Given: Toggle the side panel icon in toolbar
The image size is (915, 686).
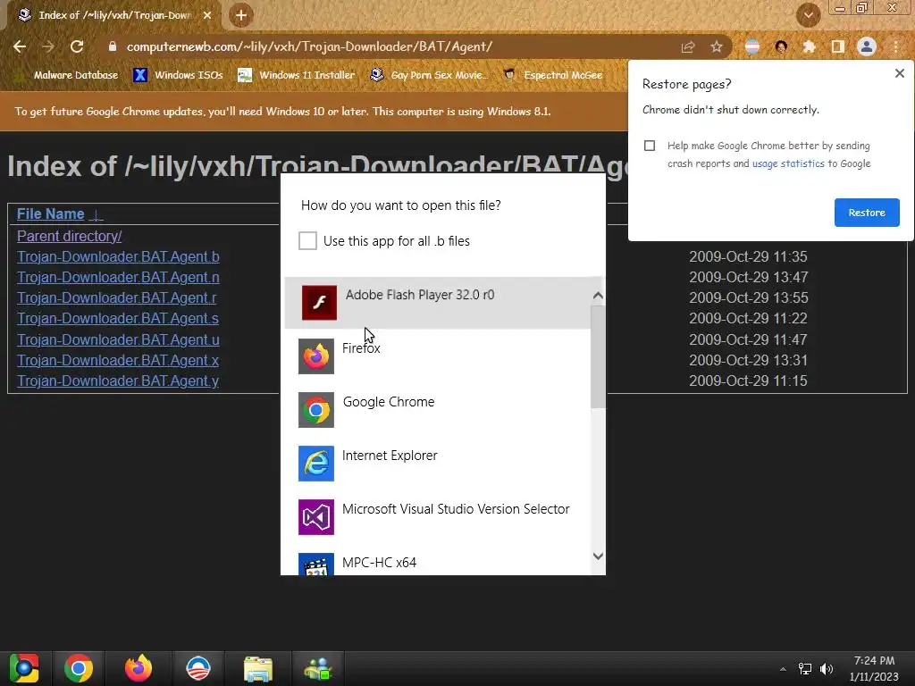Looking at the screenshot, I should pos(837,46).
